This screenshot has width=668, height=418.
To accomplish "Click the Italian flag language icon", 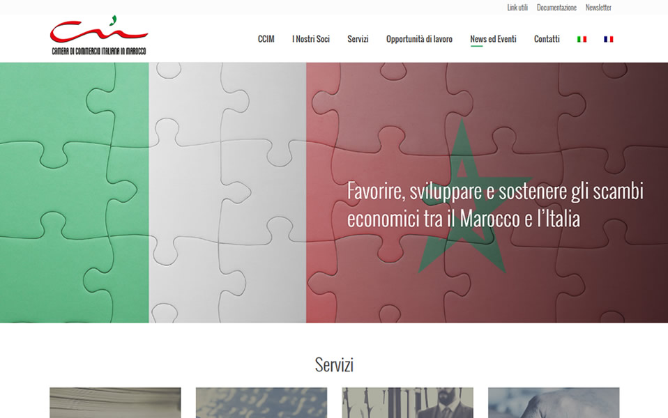I will [x=582, y=39].
